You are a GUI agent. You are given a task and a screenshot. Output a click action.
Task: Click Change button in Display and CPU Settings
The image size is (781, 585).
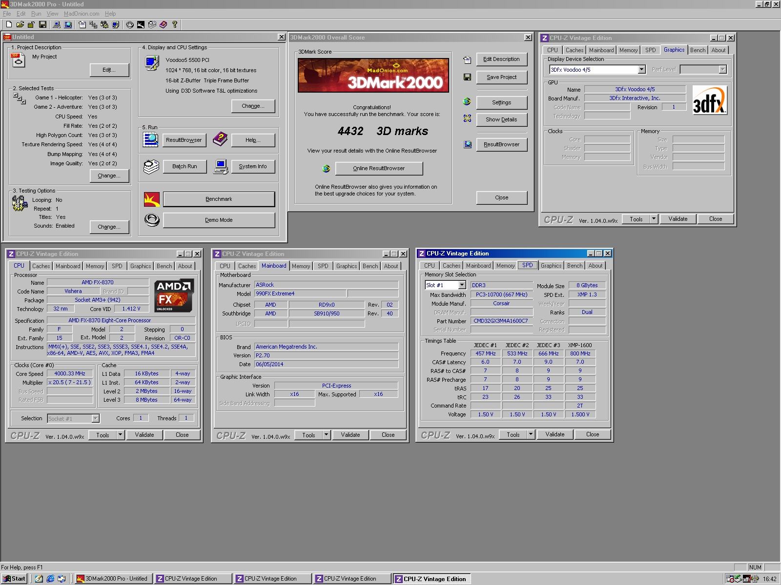tap(253, 106)
